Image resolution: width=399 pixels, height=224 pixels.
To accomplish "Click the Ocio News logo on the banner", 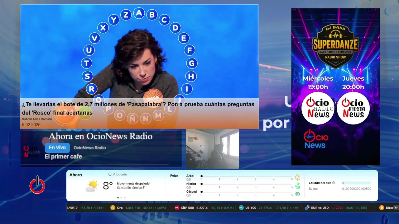I will pyautogui.click(x=316, y=139).
